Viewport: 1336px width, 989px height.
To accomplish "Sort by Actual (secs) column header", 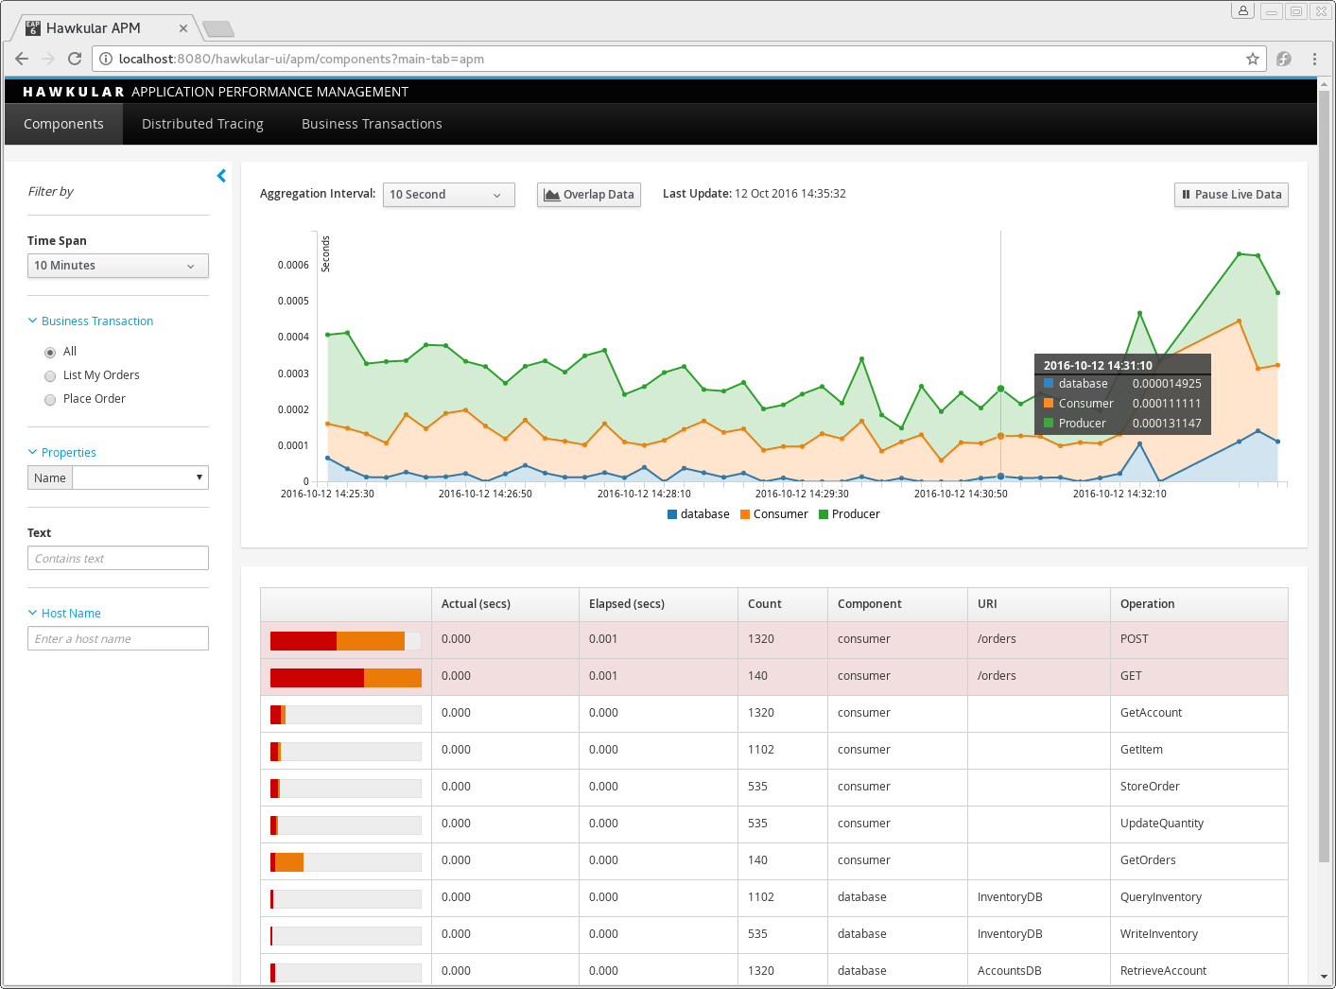I will coord(505,604).
